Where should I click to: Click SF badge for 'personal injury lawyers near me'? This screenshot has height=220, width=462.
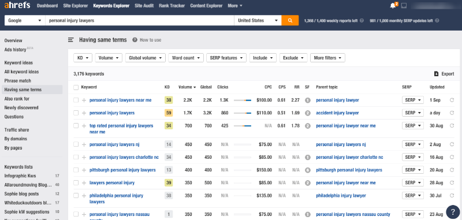(x=308, y=100)
